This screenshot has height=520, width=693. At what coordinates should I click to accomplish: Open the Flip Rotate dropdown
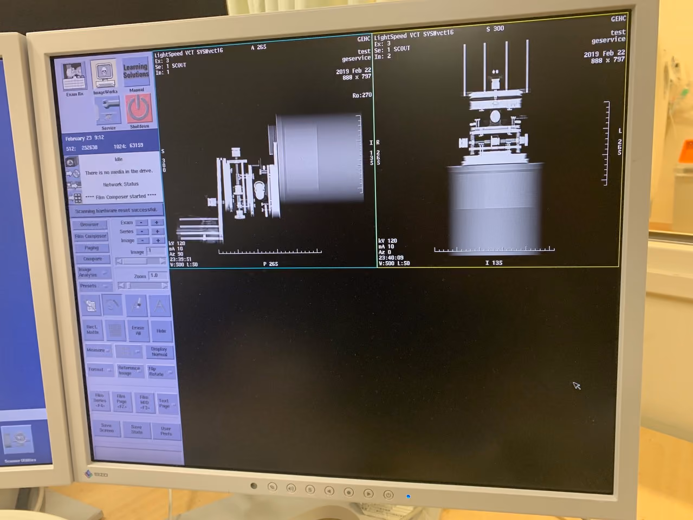pos(160,372)
